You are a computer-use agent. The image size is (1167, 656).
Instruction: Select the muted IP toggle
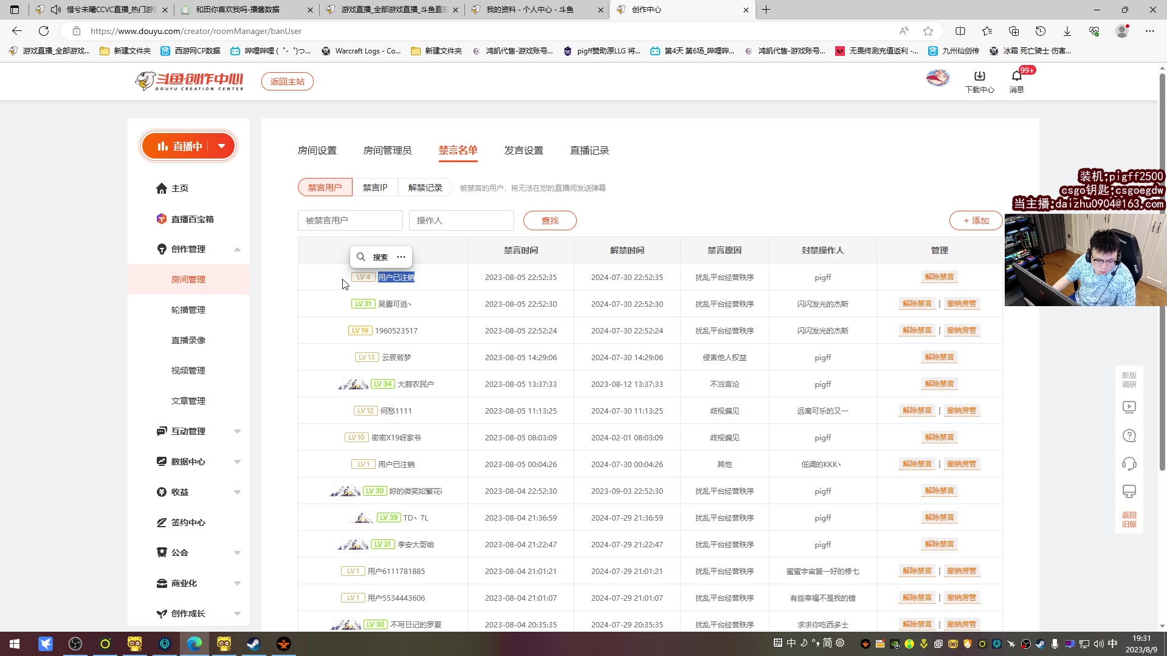coord(374,188)
